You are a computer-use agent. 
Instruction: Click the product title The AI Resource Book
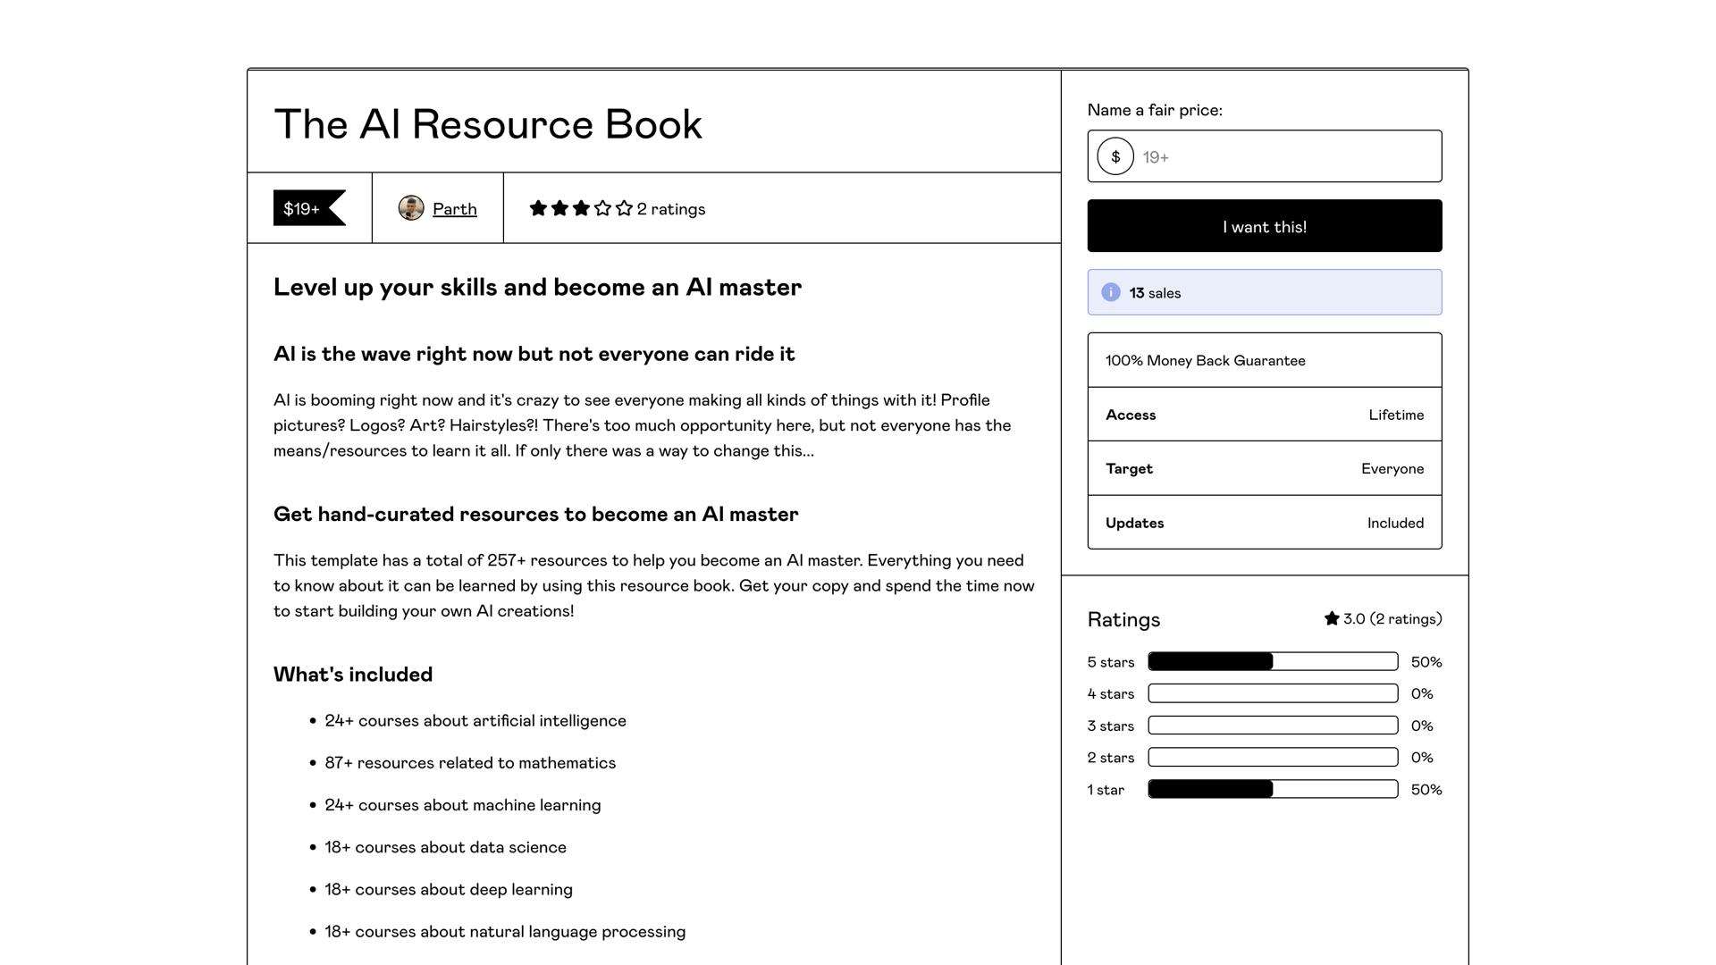(x=488, y=124)
